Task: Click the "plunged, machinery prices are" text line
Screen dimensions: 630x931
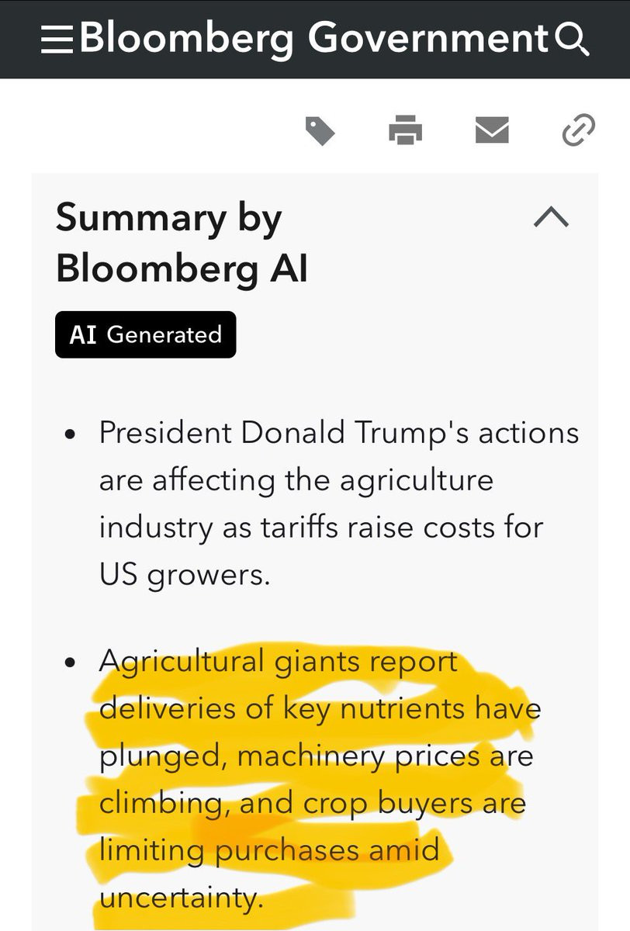Action: tap(316, 756)
